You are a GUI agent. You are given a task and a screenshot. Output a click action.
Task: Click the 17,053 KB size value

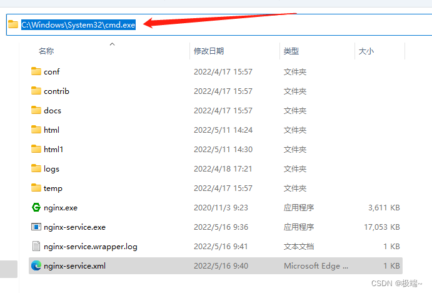382,227
